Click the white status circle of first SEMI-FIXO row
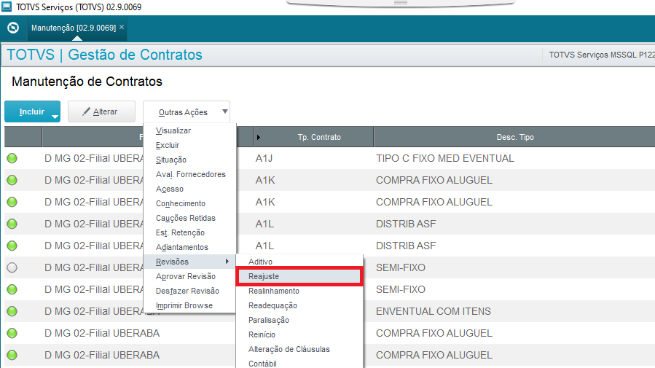 pyautogui.click(x=12, y=267)
